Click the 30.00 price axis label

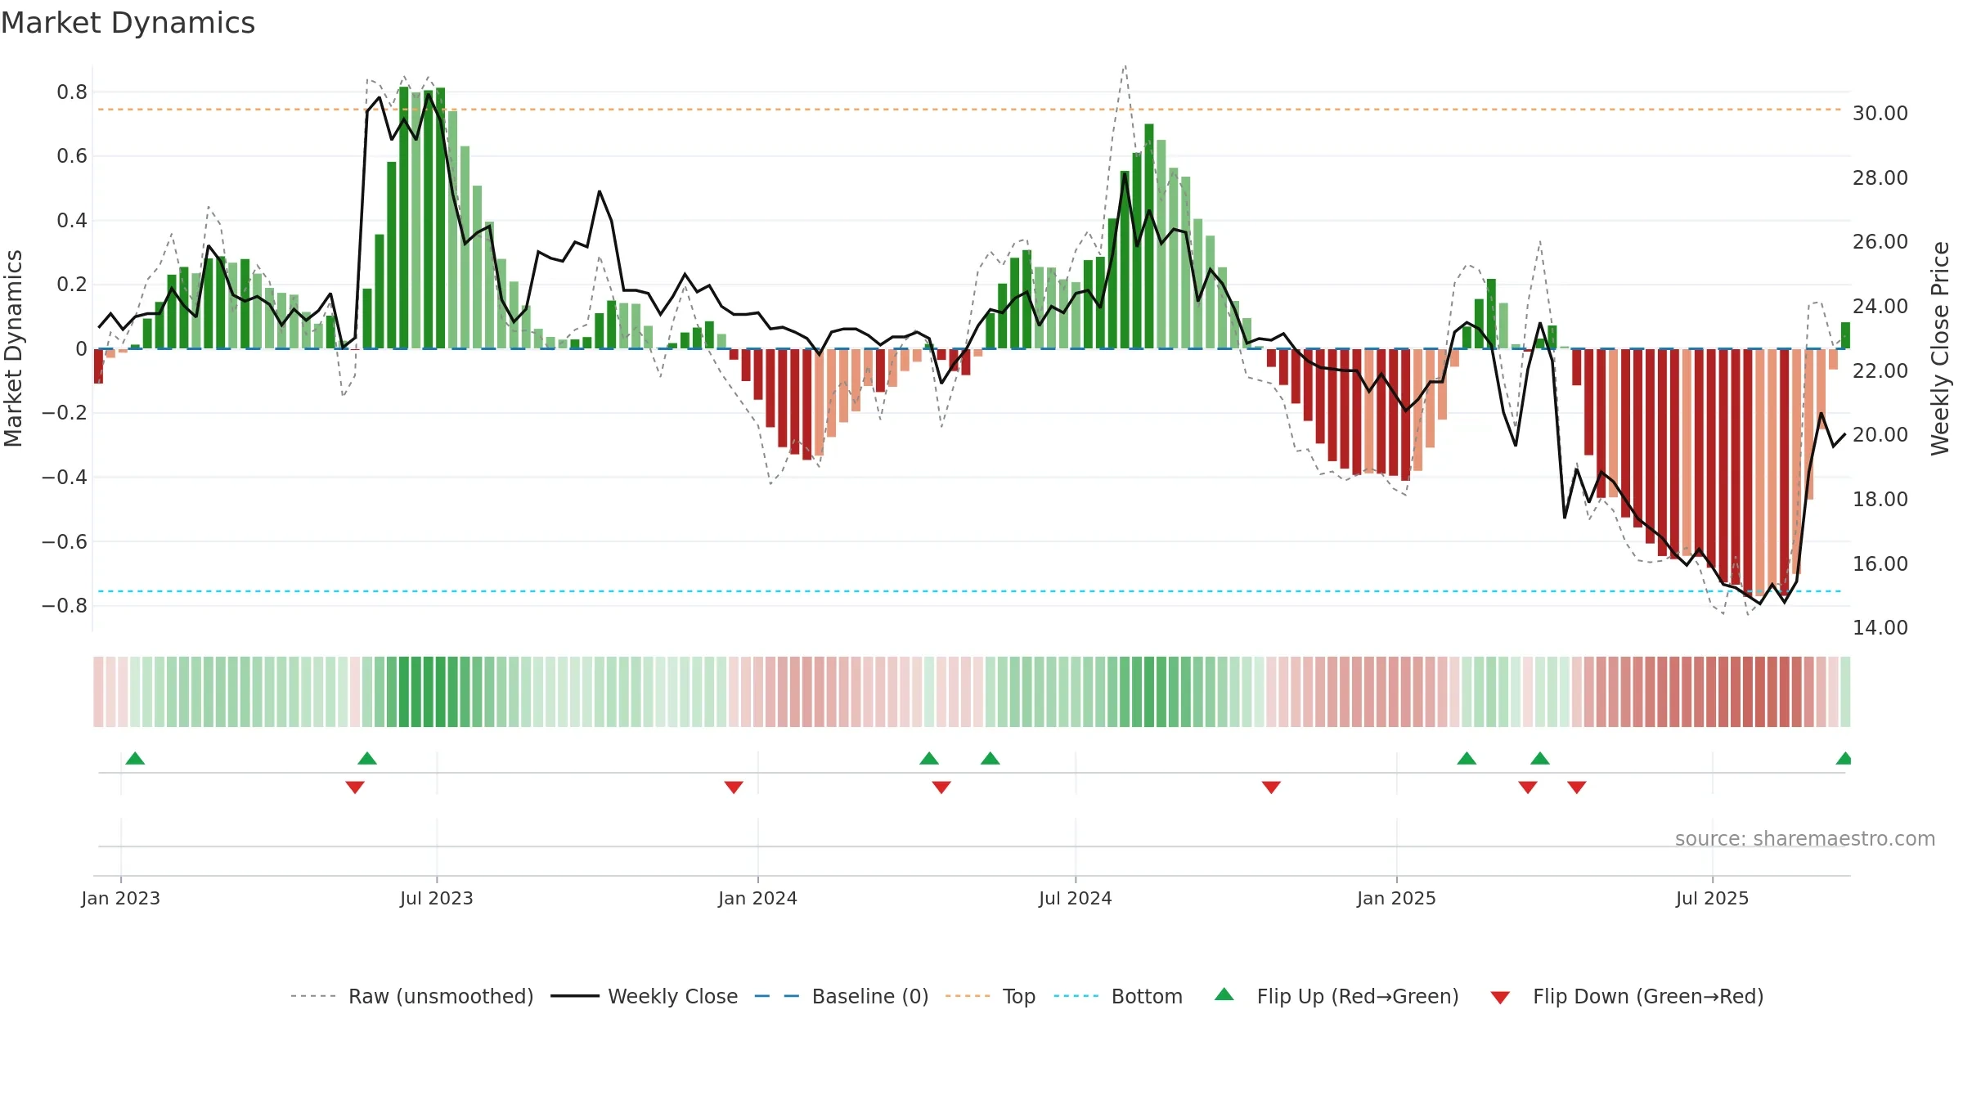(x=1880, y=114)
